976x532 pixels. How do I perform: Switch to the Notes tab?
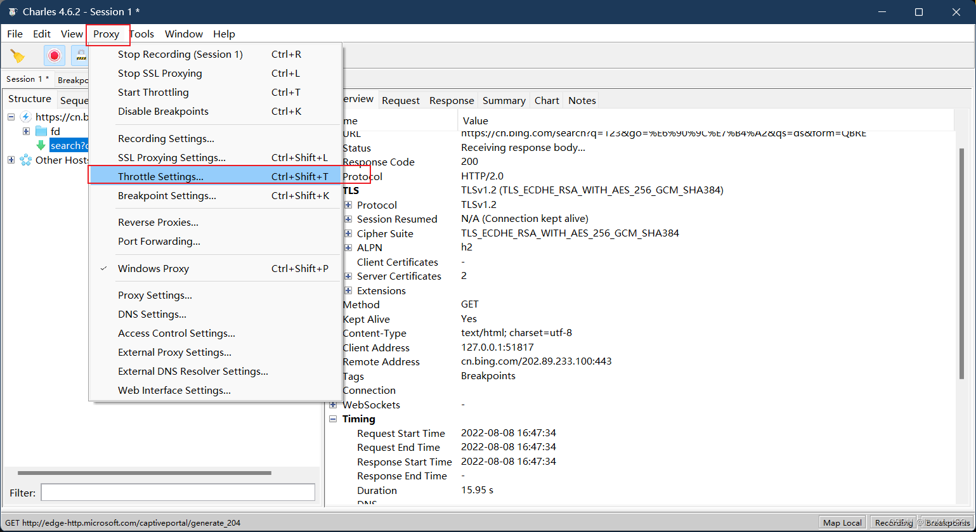[582, 101]
